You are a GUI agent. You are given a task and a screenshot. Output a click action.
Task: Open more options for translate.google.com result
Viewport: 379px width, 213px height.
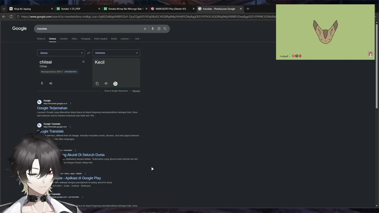(70, 127)
